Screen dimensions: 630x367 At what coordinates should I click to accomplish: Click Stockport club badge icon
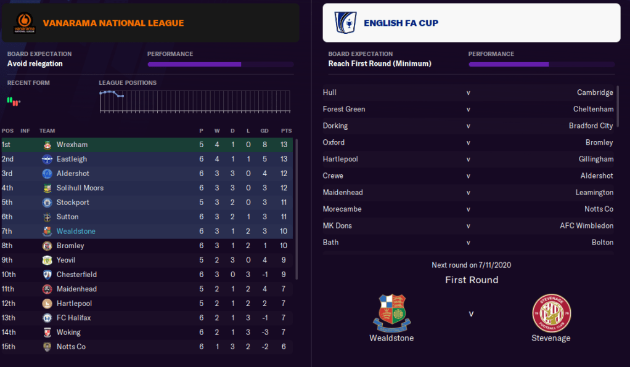(x=47, y=203)
